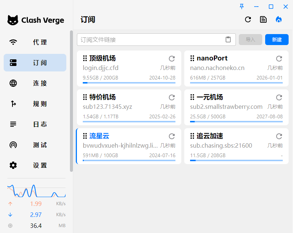Screen dimensions: 293x233
Task: Click the 591MB / 100GB usage text
Action: coord(100,155)
